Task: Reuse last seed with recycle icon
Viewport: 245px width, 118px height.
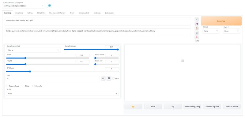Action: point(109,78)
